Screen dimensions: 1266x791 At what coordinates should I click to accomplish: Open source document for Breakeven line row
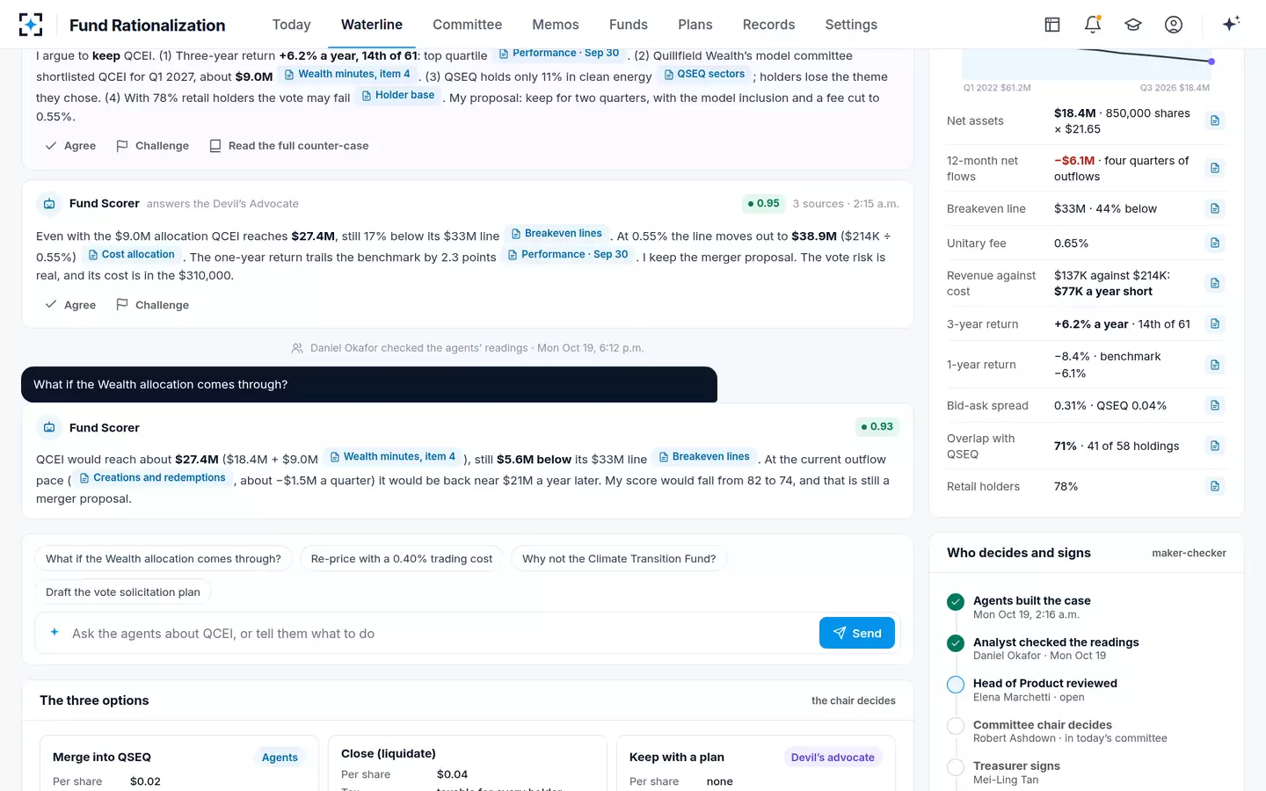[1215, 208]
